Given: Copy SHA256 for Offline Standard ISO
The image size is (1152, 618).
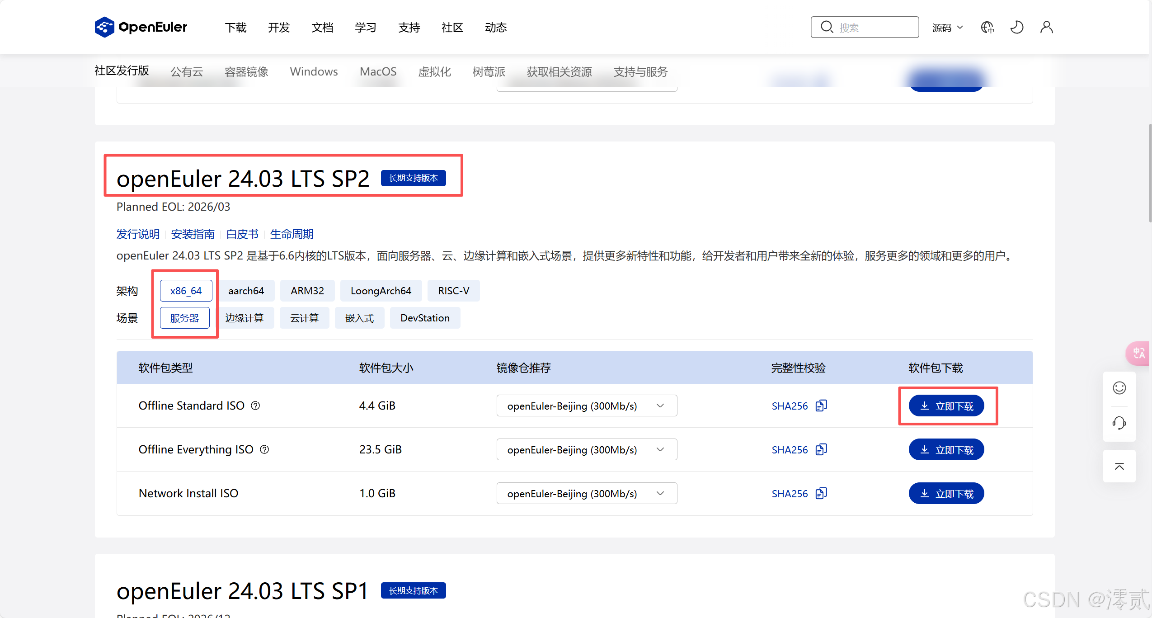Looking at the screenshot, I should click(x=821, y=406).
